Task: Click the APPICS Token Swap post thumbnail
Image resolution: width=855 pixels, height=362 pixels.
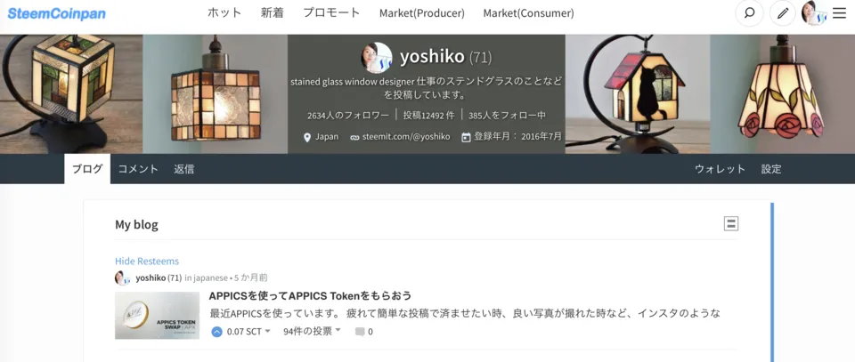Action: click(x=157, y=315)
